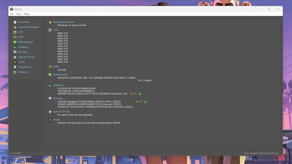Screen dimensions: 292x164
Task: Select Peripherals in the sidebar
Action: (x=25, y=67)
